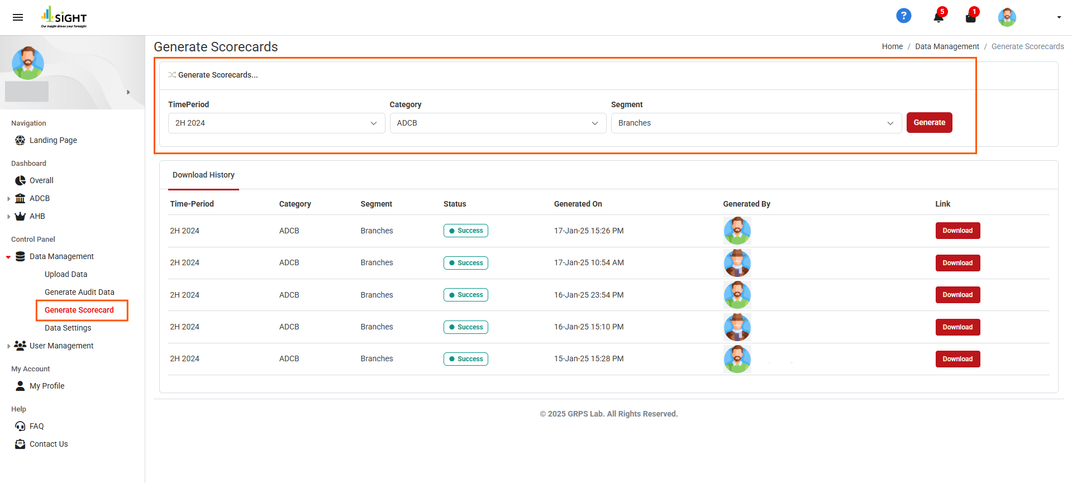This screenshot has height=483, width=1072.
Task: Open Generate Audit Data submenu item
Action: 79,292
